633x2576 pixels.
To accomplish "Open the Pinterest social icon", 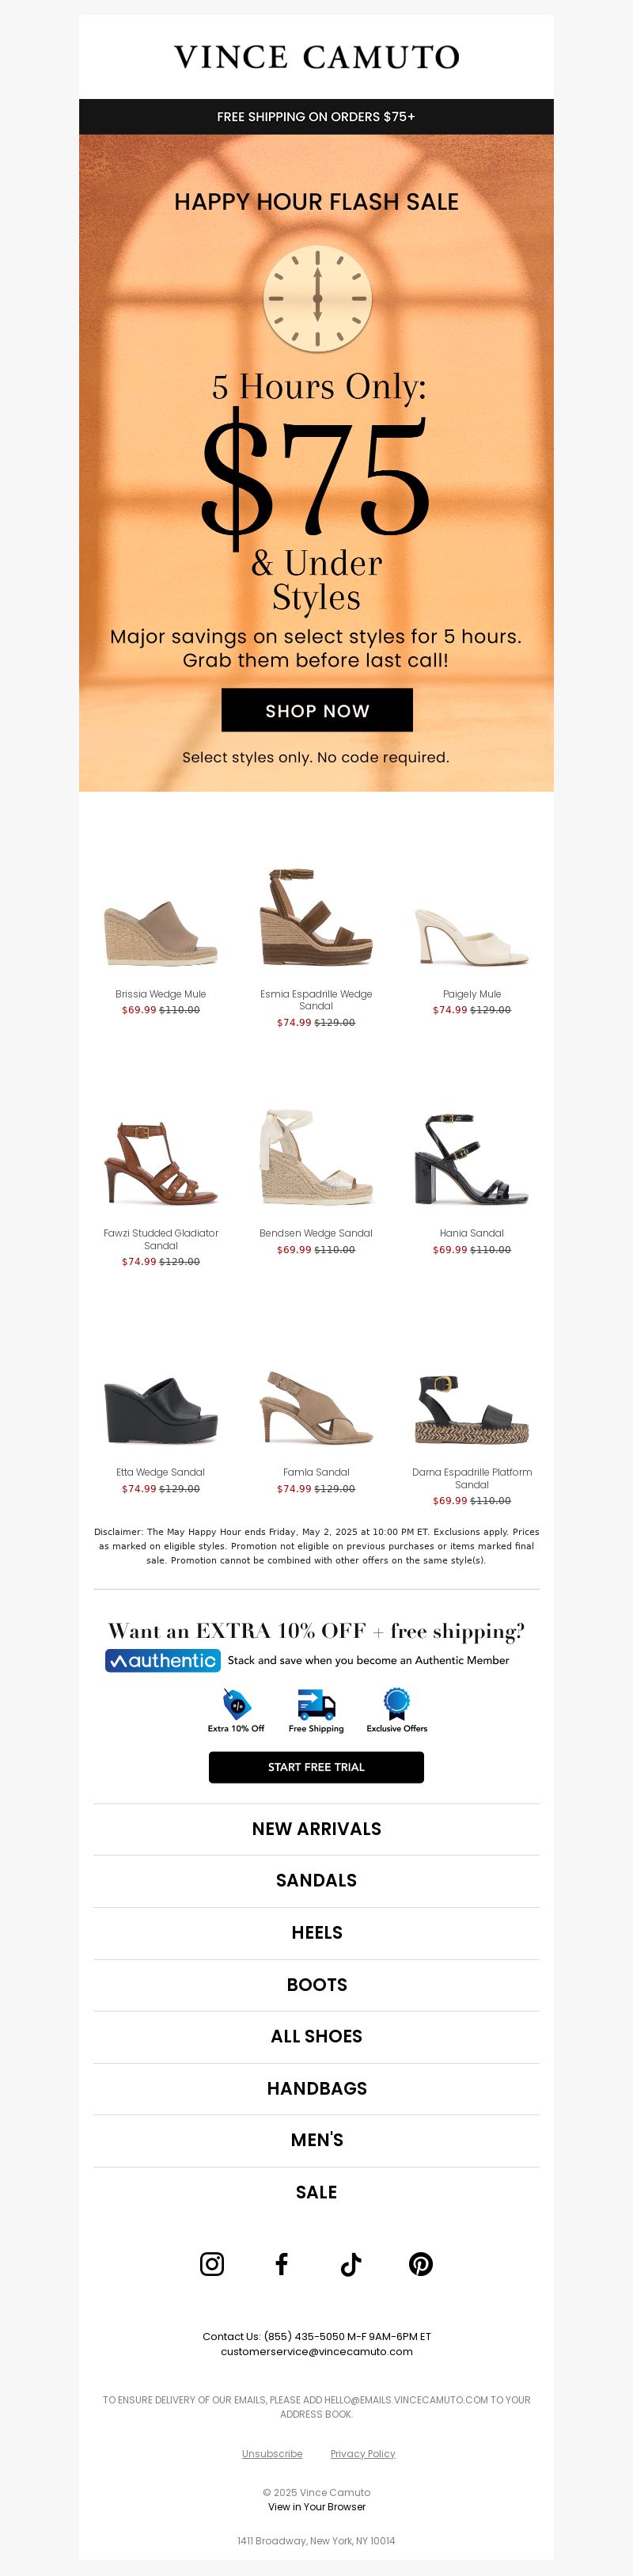I will coord(421,2264).
